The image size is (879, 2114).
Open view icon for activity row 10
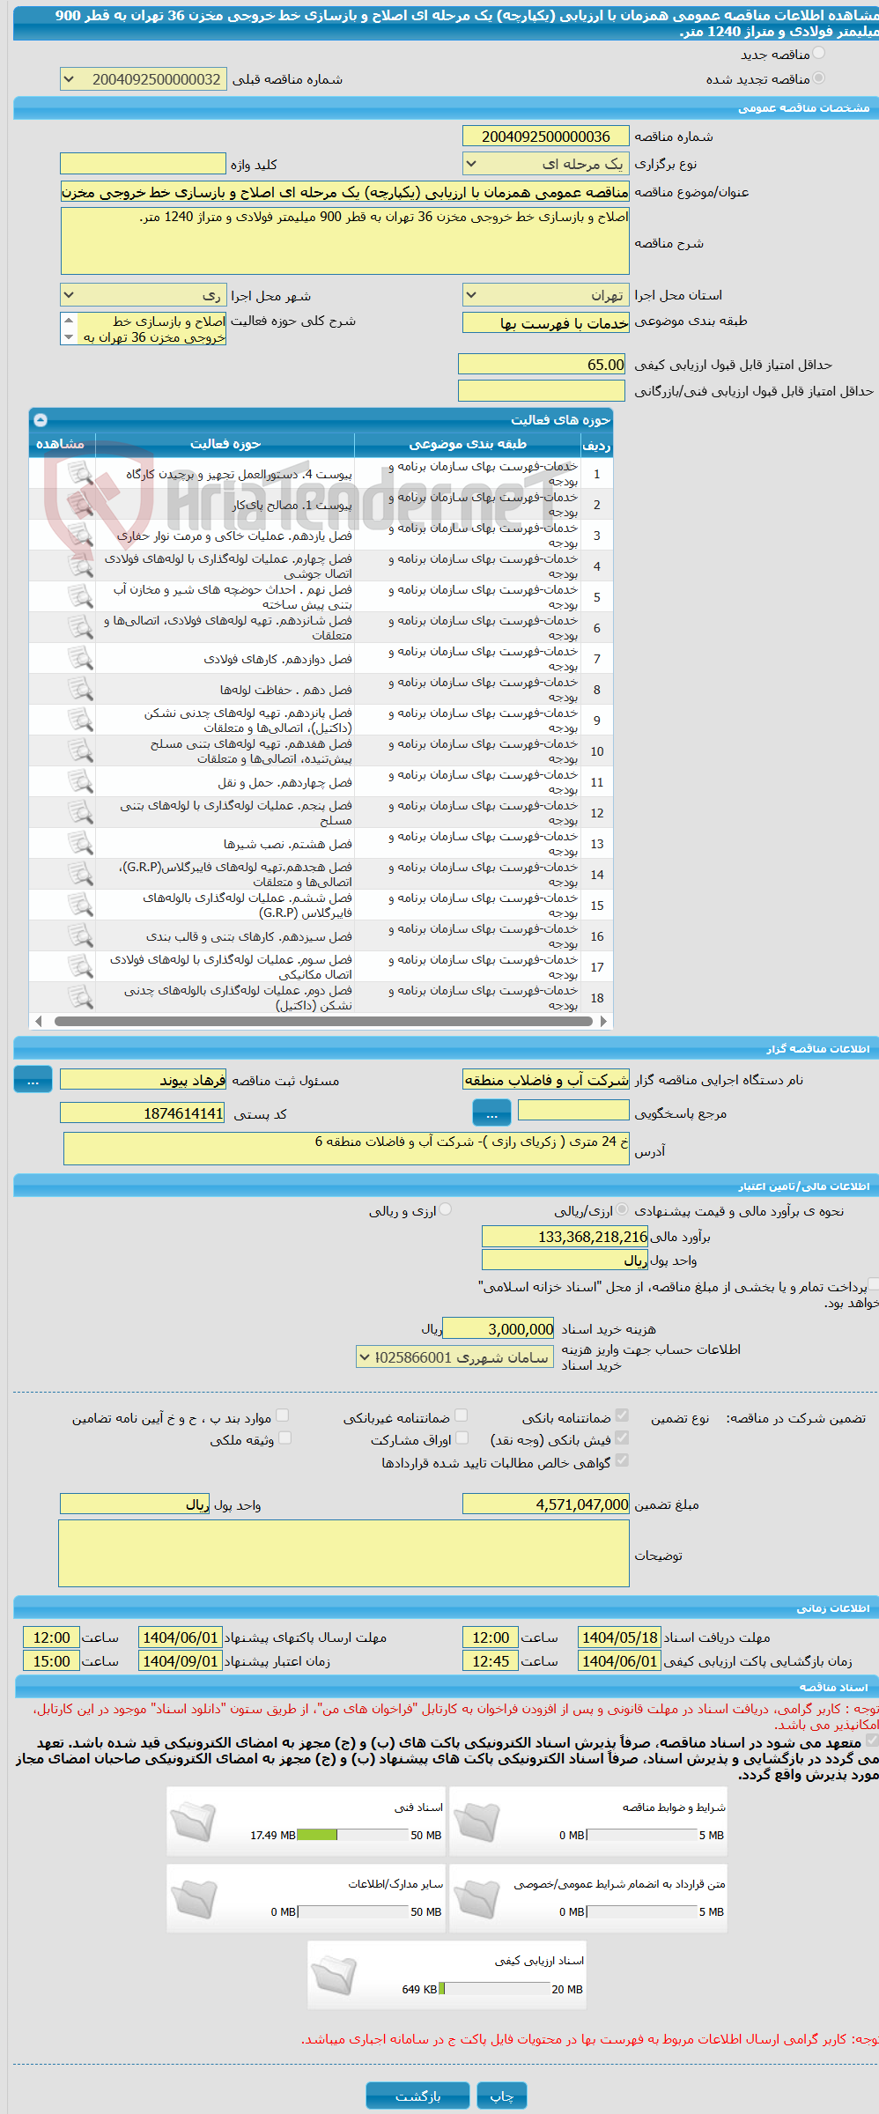pyautogui.click(x=80, y=751)
